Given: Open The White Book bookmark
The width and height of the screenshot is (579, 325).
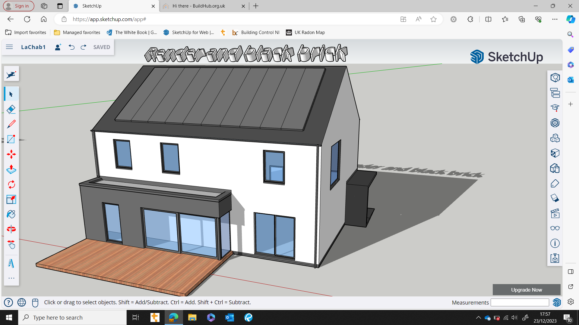Looking at the screenshot, I should (x=132, y=32).
